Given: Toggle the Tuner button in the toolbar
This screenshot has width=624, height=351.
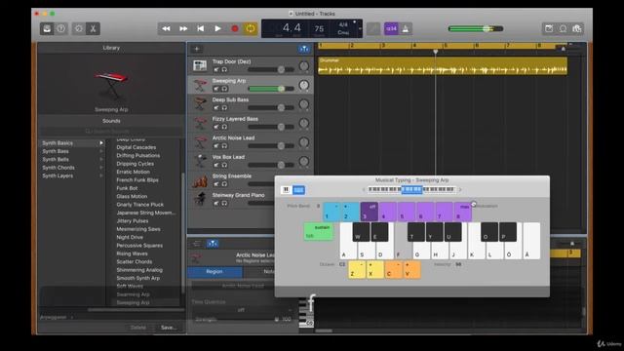Looking at the screenshot, I should click(373, 28).
